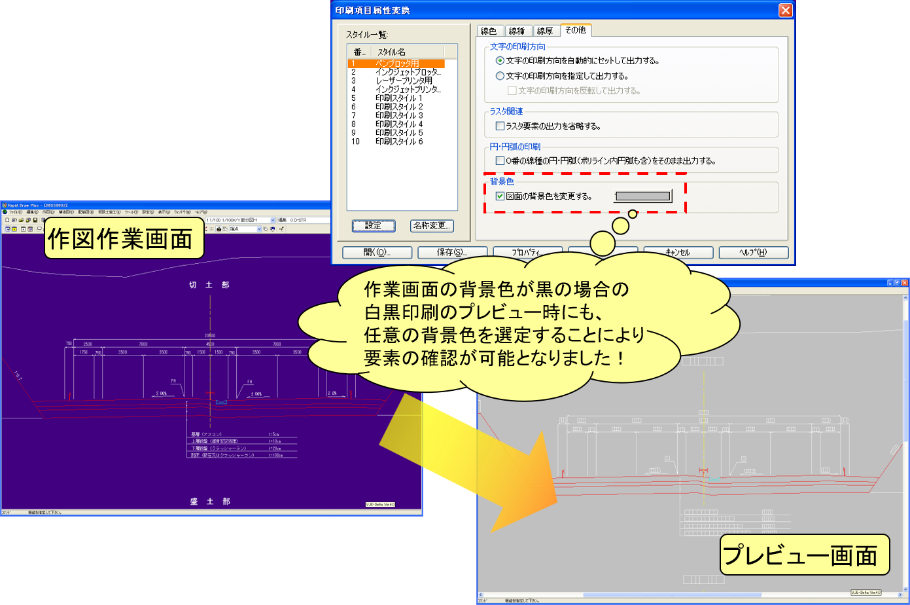Image resolution: width=910 pixels, height=605 pixels.
Task: Click the open folder icon in Rapid Draw toolbar
Action: pyautogui.click(x=21, y=221)
